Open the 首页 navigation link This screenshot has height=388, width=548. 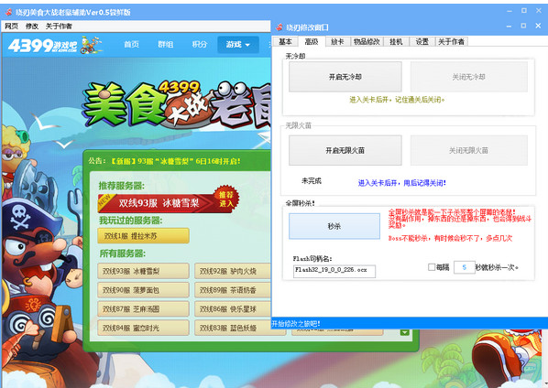point(131,44)
